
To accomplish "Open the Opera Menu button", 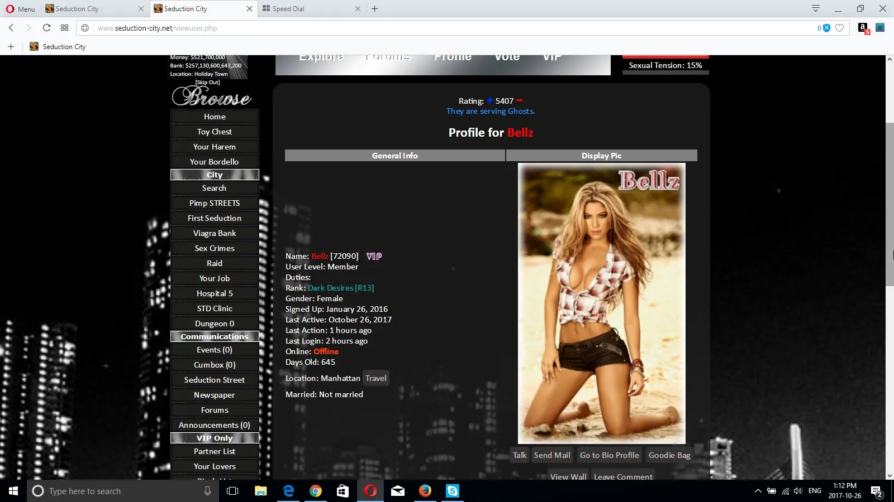I will point(20,9).
